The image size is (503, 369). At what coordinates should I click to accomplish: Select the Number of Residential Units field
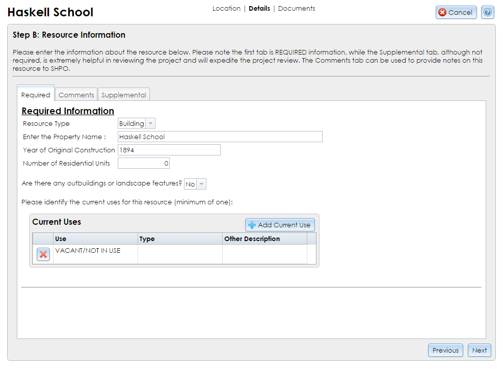[x=143, y=163]
